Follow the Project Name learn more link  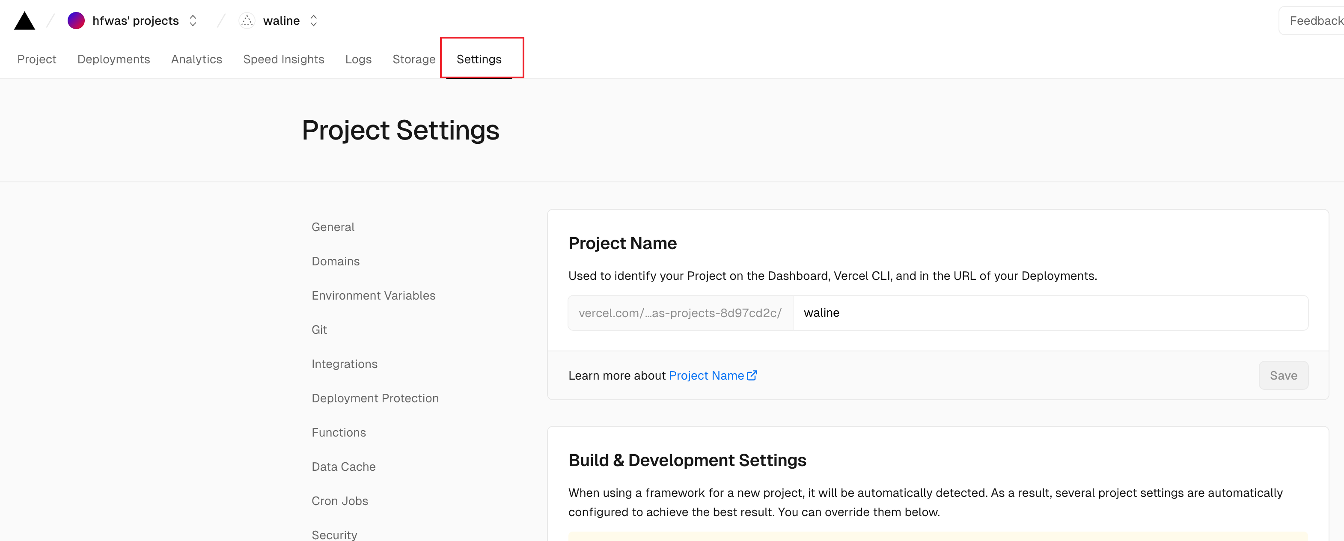[706, 376]
